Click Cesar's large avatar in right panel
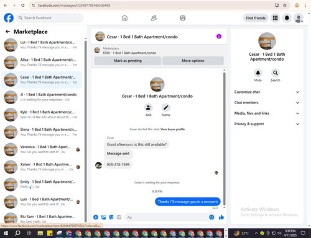The height and width of the screenshot is (238, 311). point(267,41)
